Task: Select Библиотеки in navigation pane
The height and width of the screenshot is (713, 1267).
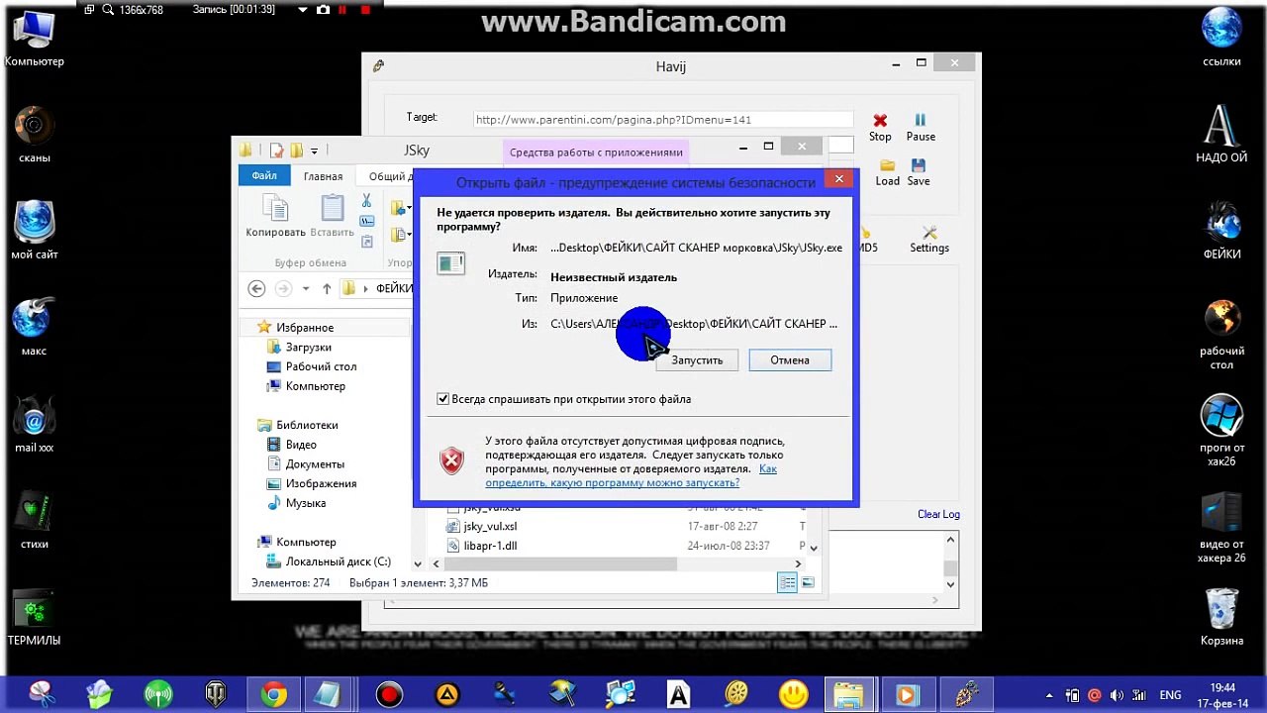Action: 307,425
